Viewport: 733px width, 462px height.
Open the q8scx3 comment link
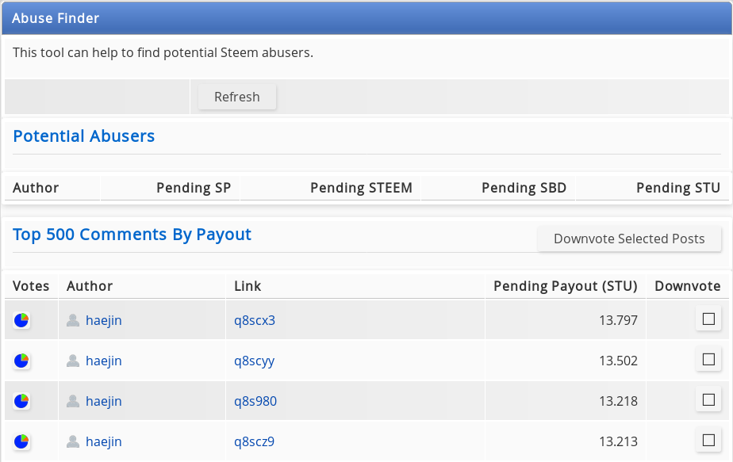tap(255, 320)
